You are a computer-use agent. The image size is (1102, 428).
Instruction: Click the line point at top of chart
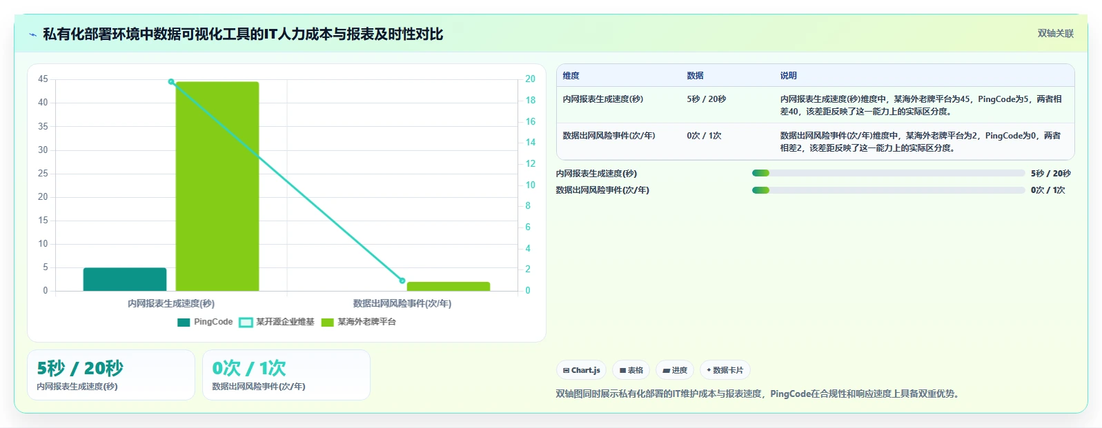click(171, 81)
